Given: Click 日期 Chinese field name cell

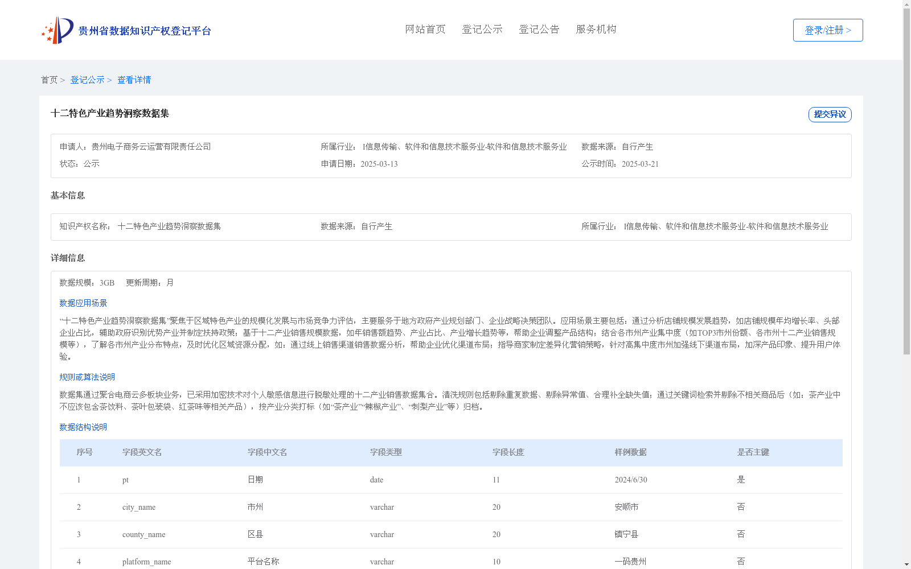Looking at the screenshot, I should pyautogui.click(x=256, y=480).
